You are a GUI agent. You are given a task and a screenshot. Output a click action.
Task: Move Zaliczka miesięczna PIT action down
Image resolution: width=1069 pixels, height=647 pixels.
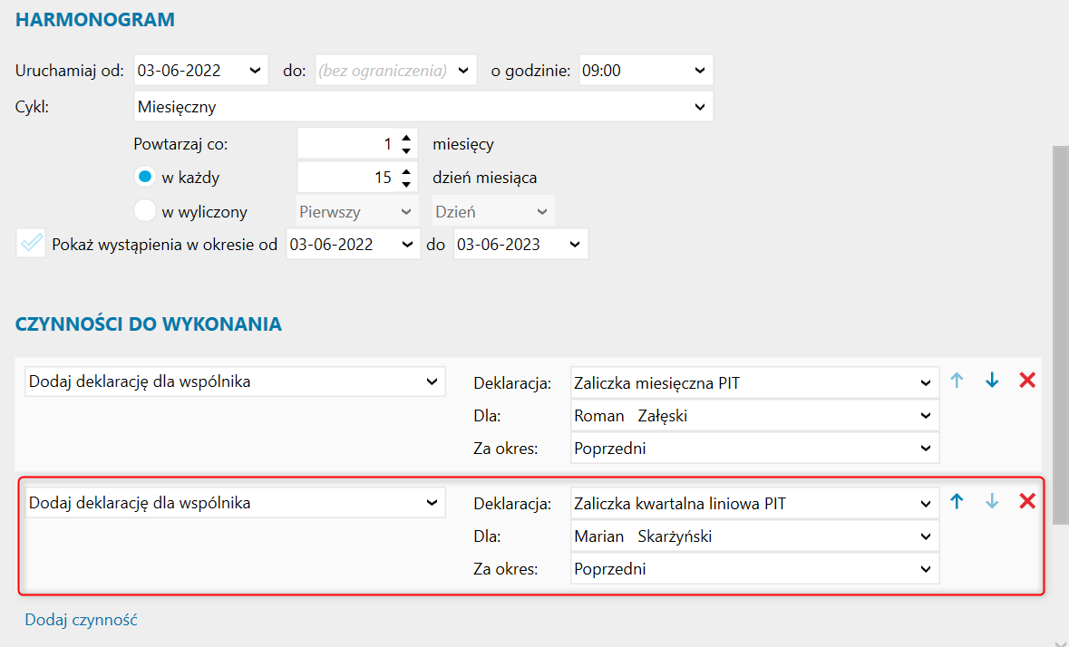tap(992, 381)
